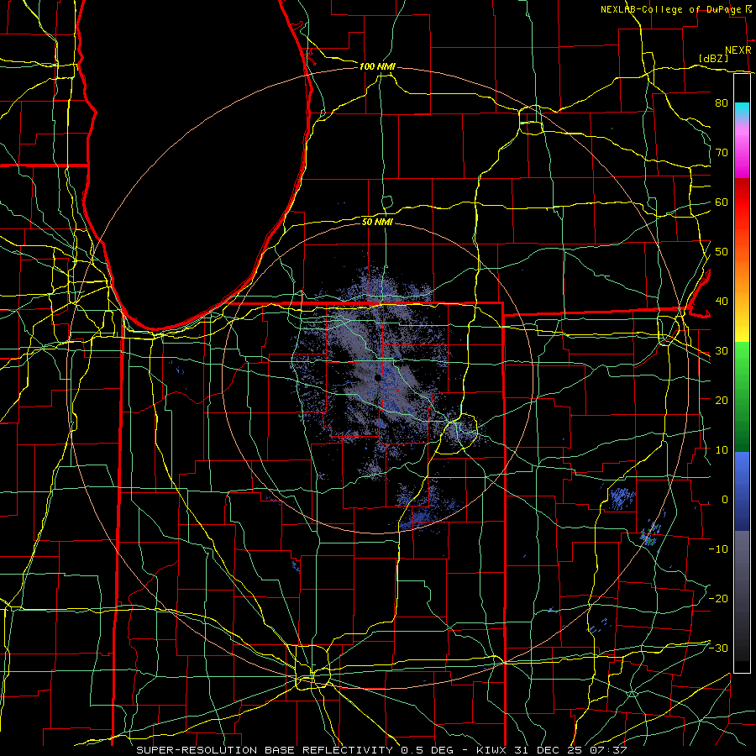Click the 60 scale value
Viewport: 756px width, 756px height.
[722, 202]
